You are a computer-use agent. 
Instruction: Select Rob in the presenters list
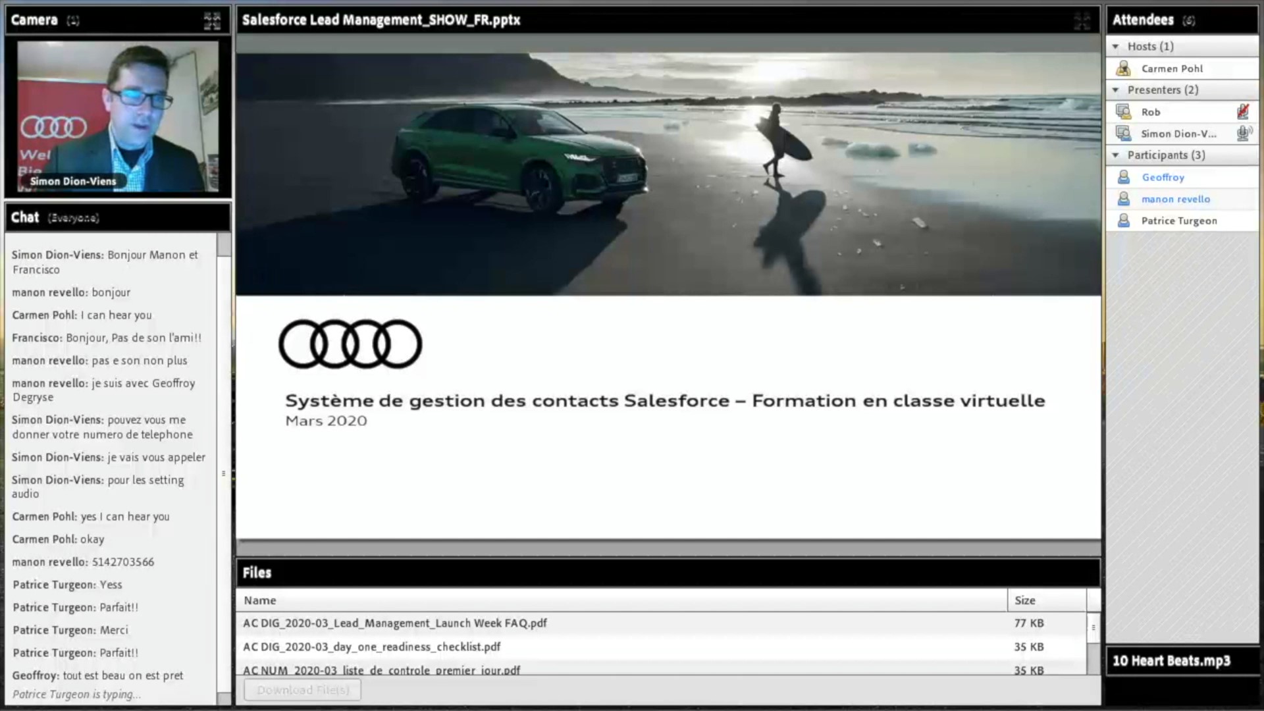click(x=1182, y=112)
